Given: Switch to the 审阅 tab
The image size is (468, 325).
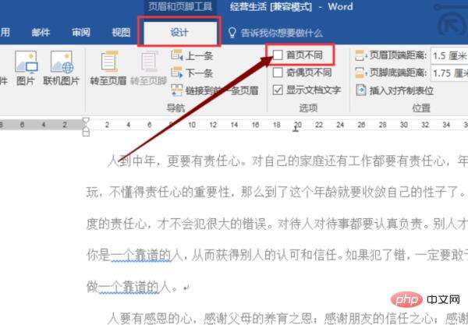Looking at the screenshot, I should point(81,32).
